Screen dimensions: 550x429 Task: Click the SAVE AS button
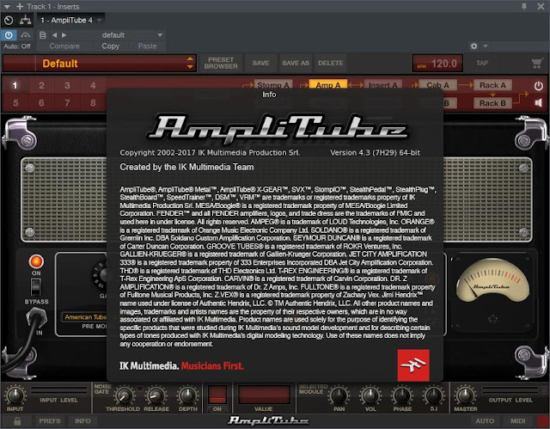[x=296, y=63]
